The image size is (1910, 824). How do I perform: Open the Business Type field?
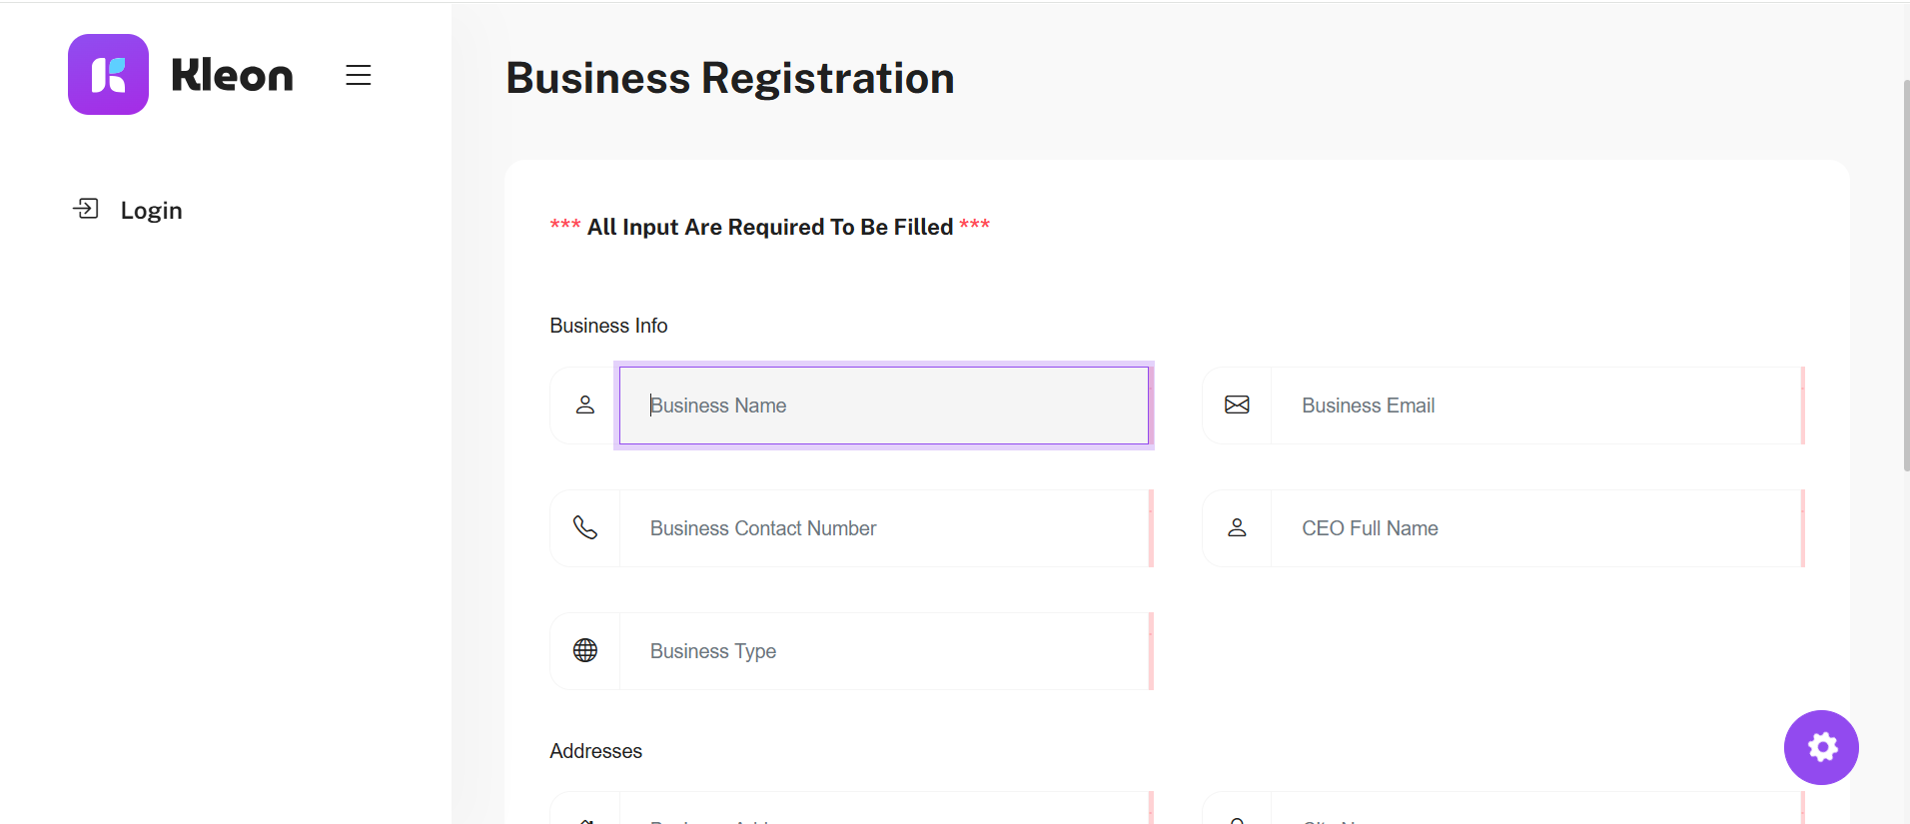[x=883, y=651]
